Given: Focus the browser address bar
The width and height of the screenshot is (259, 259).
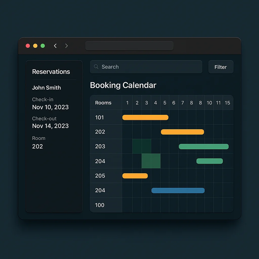Looking at the screenshot, I should (129, 46).
